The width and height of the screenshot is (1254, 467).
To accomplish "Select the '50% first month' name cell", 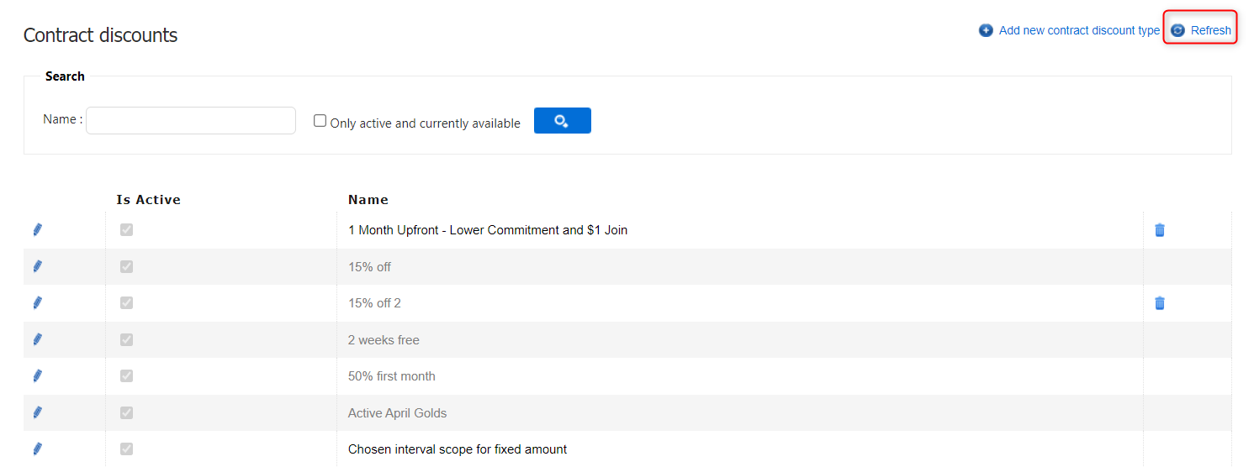I will (392, 376).
